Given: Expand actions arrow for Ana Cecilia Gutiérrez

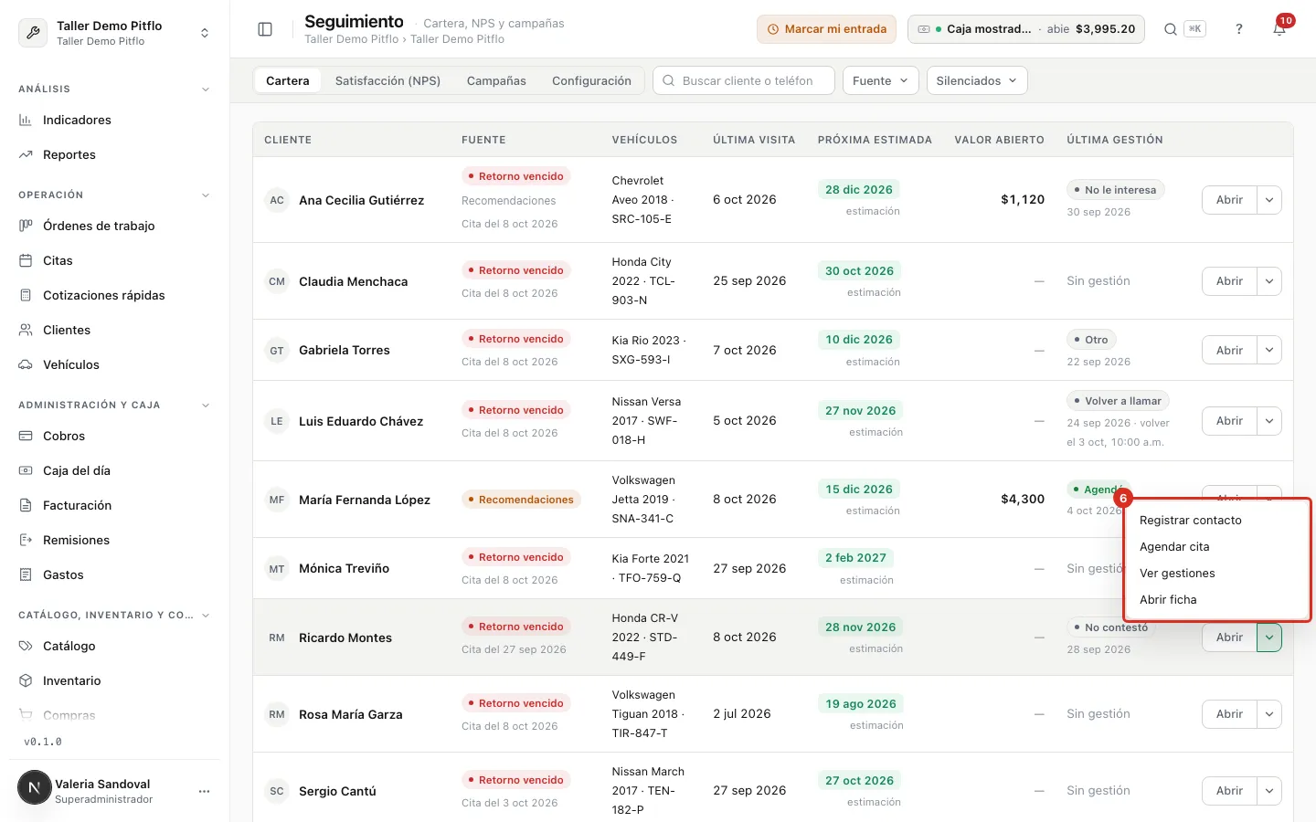Looking at the screenshot, I should [1269, 200].
